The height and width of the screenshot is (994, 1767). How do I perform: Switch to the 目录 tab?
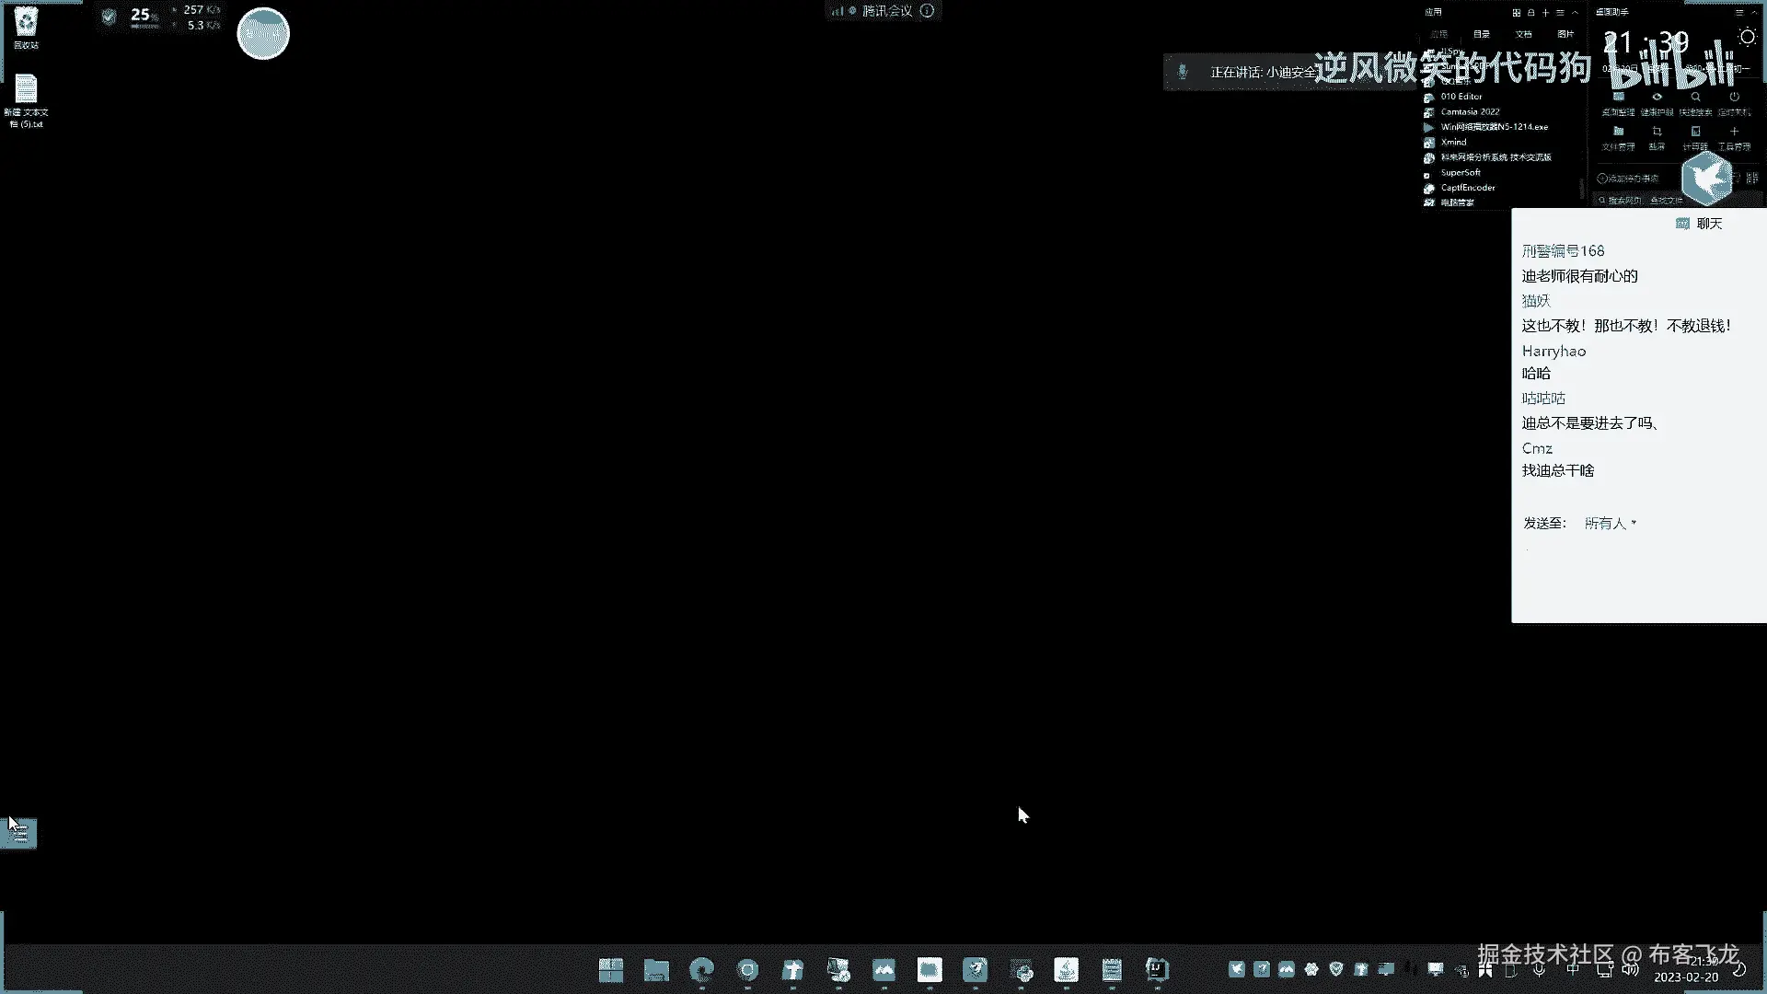pos(1482,34)
